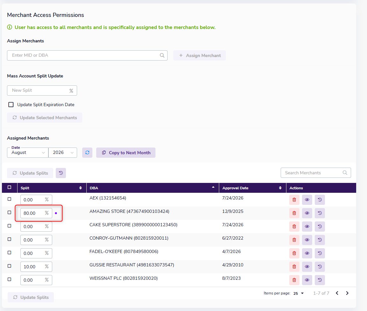Open split history for FADEL-O'KEEFE

pyautogui.click(x=320, y=253)
